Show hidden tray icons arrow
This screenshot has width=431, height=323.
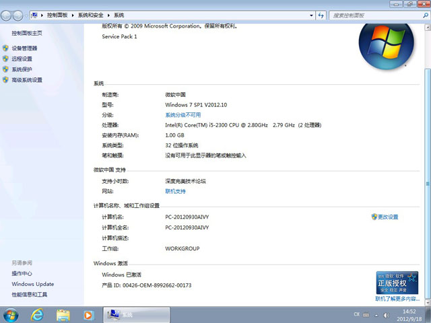click(376, 316)
